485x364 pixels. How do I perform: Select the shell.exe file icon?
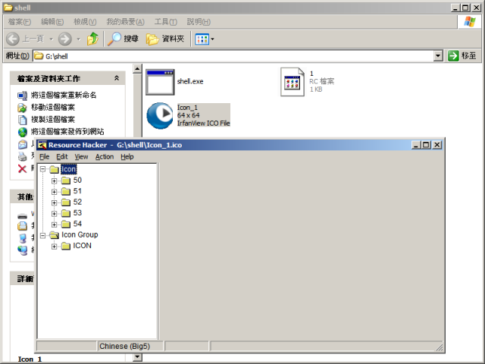(x=160, y=82)
